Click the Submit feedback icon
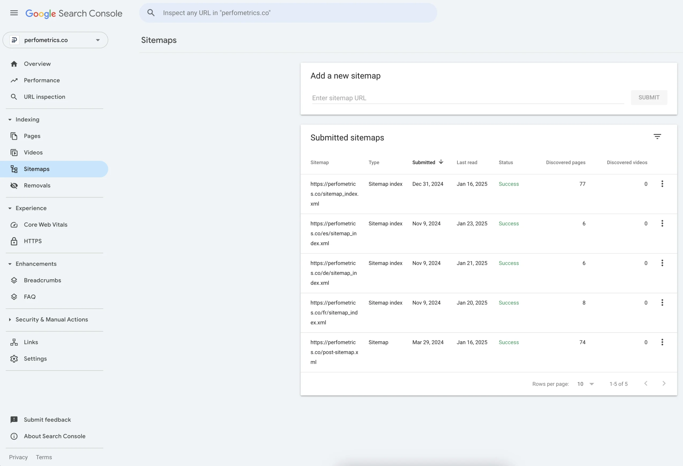Screen dimensions: 683x466 click(x=14, y=420)
